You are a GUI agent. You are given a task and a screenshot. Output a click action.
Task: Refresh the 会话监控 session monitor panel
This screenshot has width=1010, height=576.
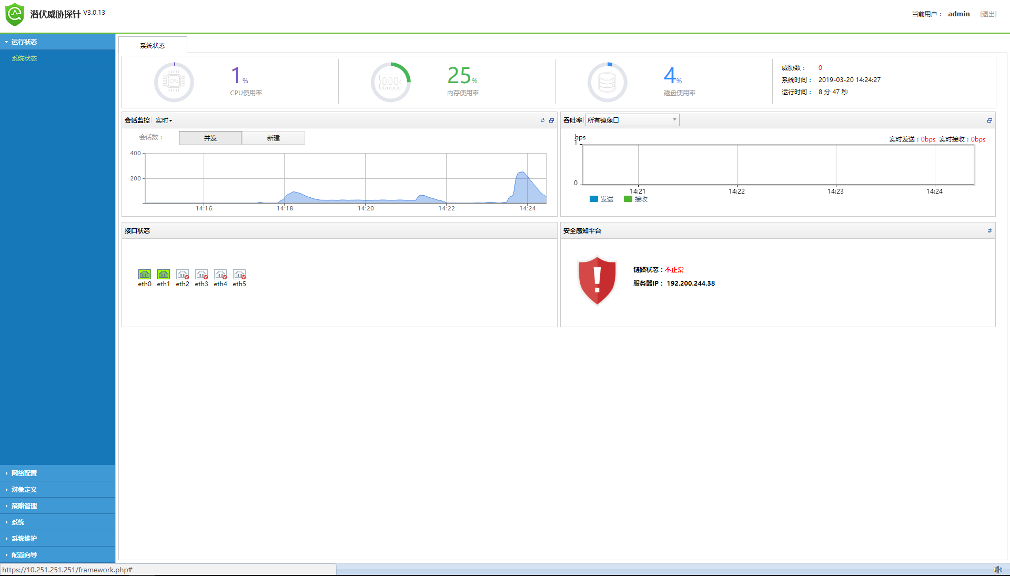[542, 120]
